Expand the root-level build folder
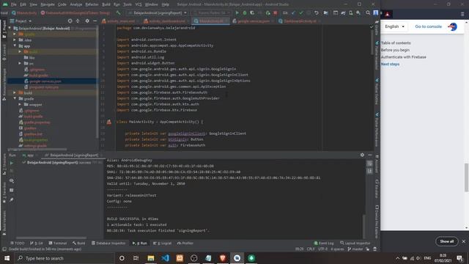The width and height of the screenshot is (469, 264). 15,93
